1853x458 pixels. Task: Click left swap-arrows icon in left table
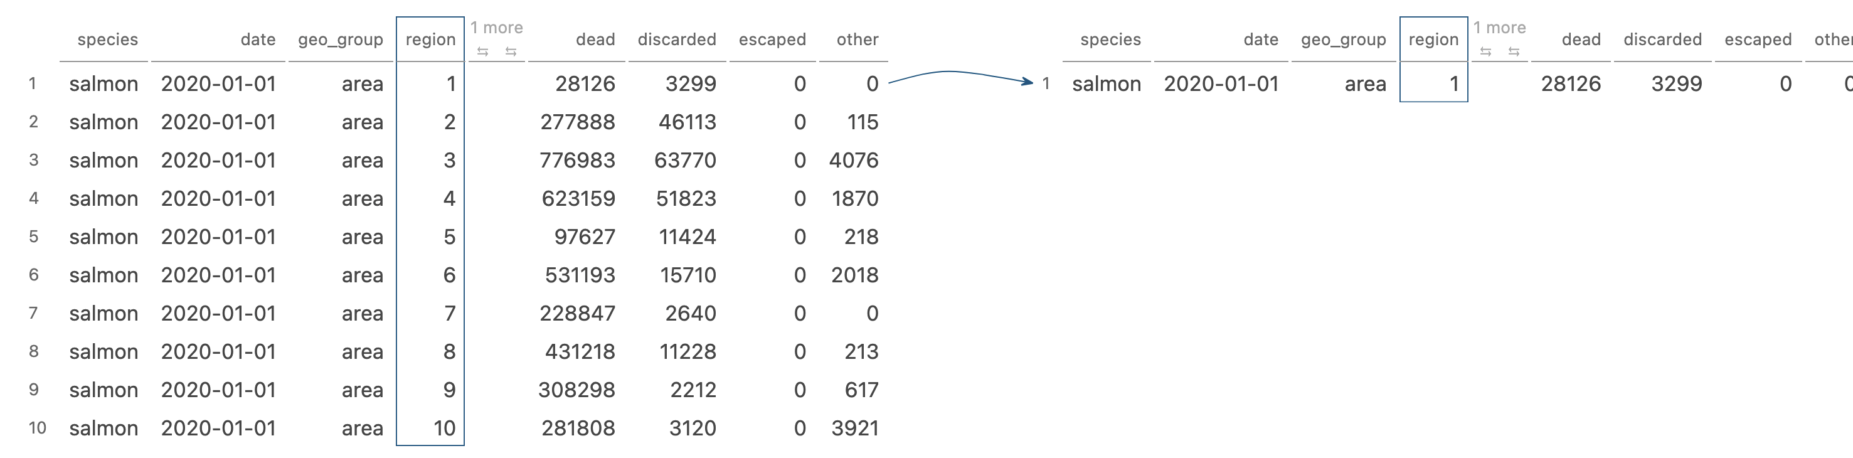coord(482,52)
